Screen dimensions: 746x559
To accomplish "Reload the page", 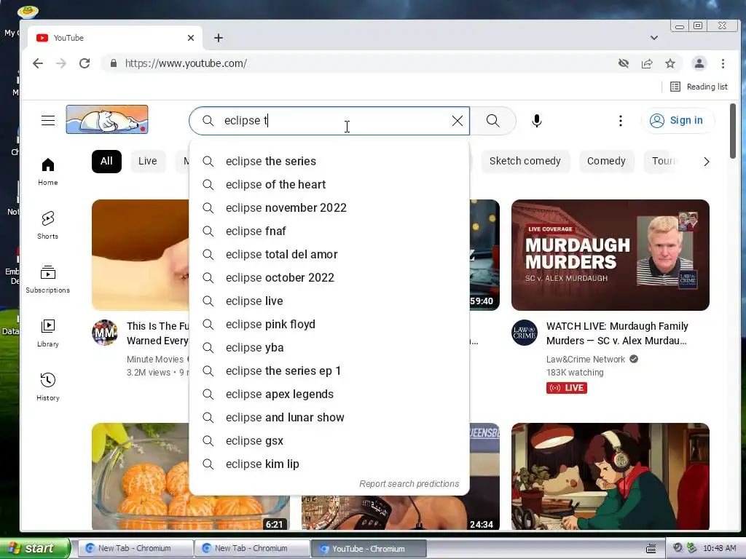I will [85, 63].
